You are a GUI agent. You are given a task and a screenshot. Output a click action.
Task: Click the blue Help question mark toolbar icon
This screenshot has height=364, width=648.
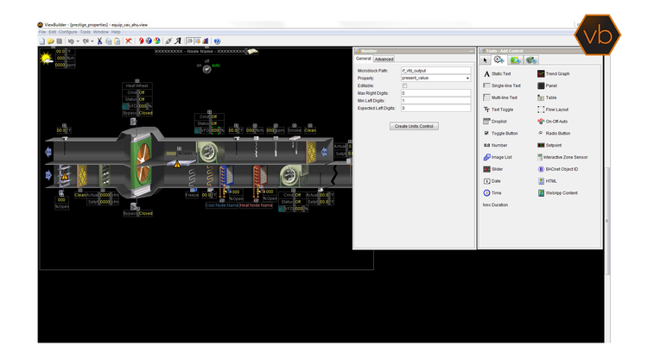click(216, 41)
